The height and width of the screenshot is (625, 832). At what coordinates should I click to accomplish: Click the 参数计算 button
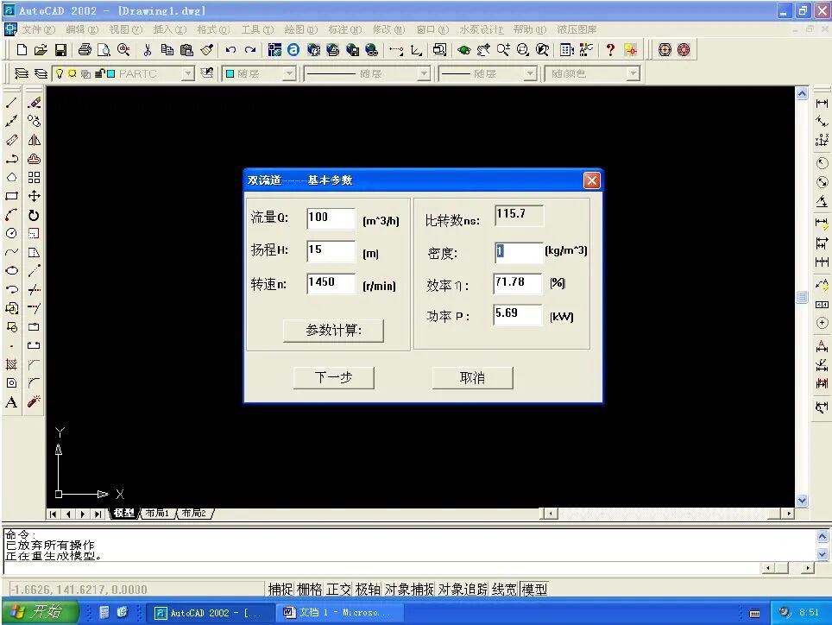[x=333, y=331]
